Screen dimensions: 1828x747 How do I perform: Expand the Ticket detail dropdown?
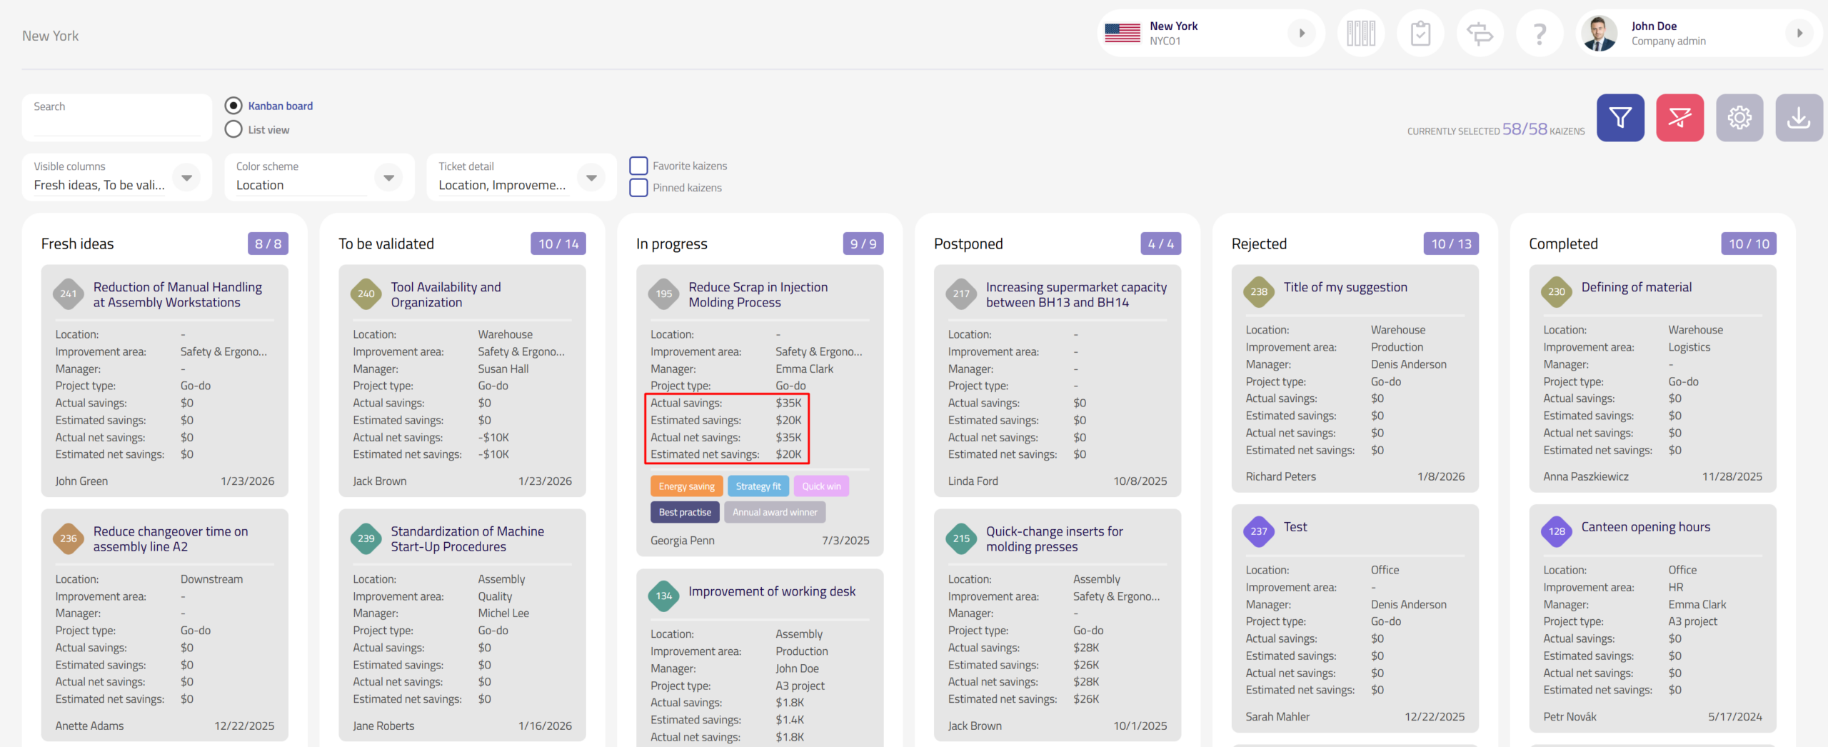591,177
